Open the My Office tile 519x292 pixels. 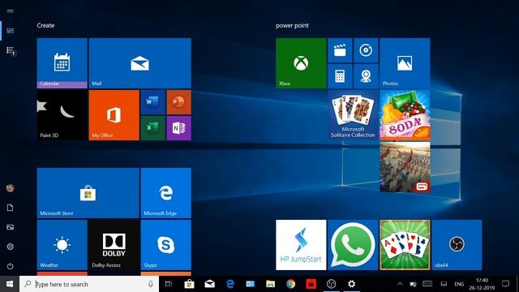[x=114, y=115]
